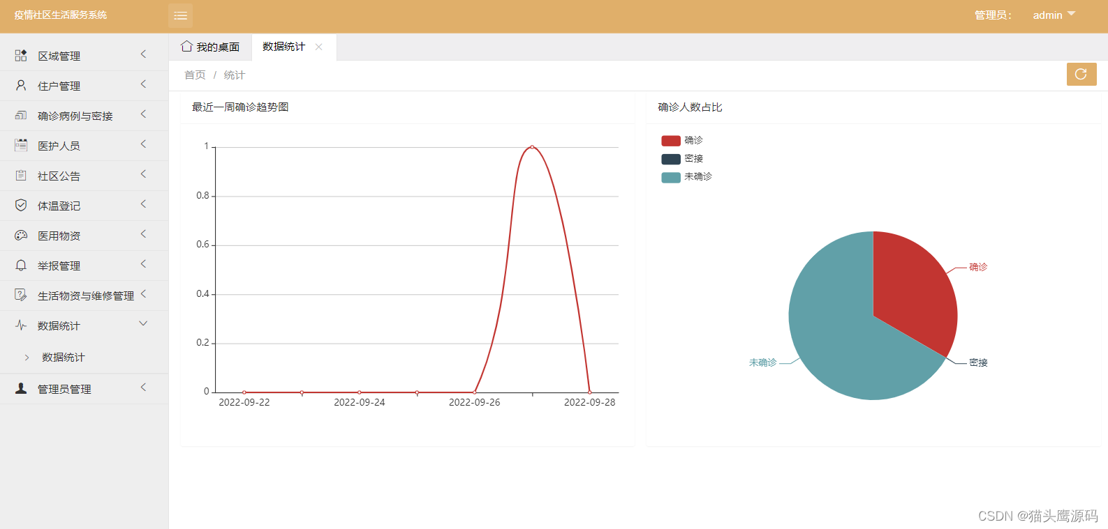Click the 首页 breadcrumb link

(195, 75)
